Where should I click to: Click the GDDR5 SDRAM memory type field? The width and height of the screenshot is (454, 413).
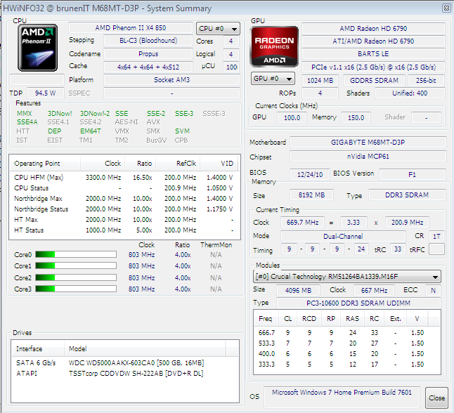point(374,81)
